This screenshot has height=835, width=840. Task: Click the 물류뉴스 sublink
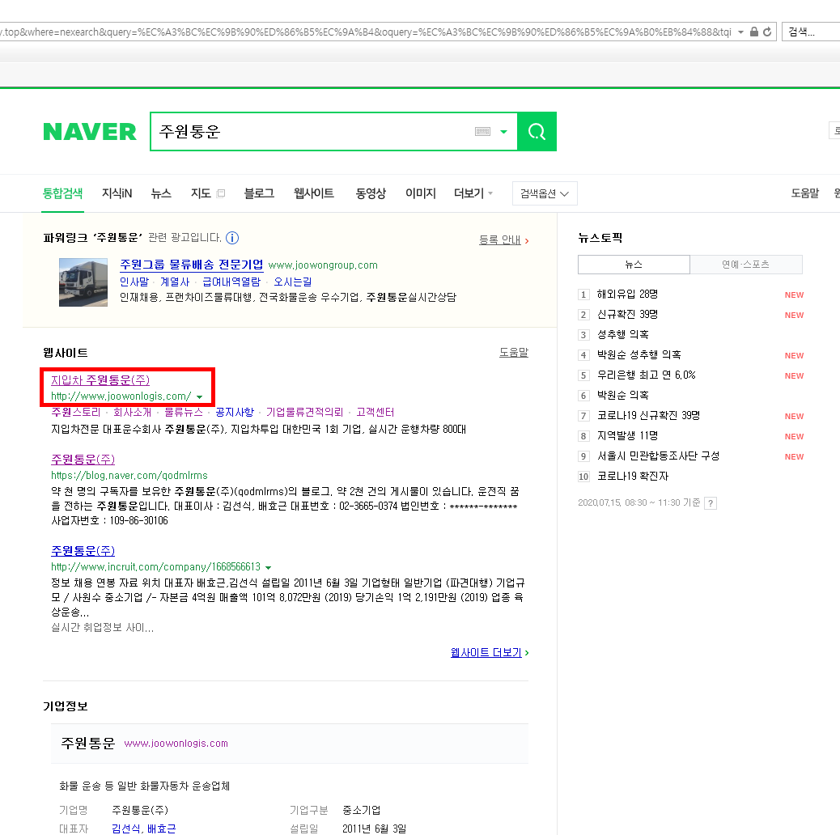183,413
